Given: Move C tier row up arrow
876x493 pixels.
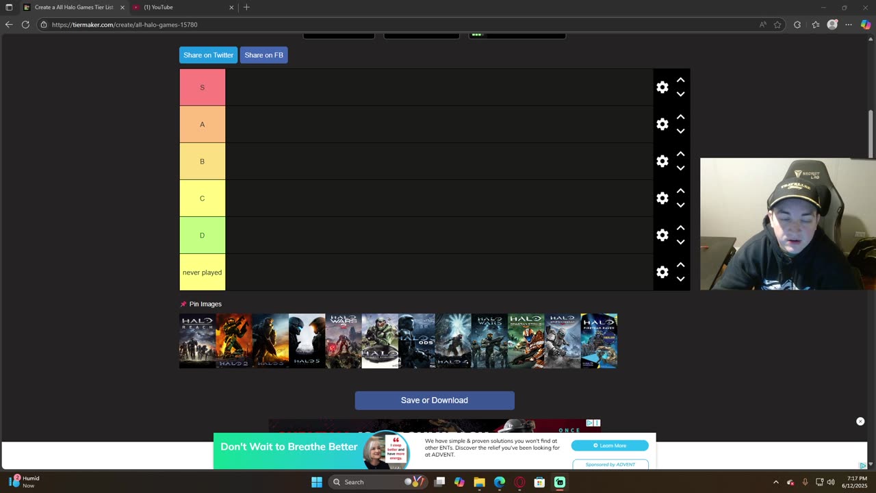Looking at the screenshot, I should click(x=680, y=191).
